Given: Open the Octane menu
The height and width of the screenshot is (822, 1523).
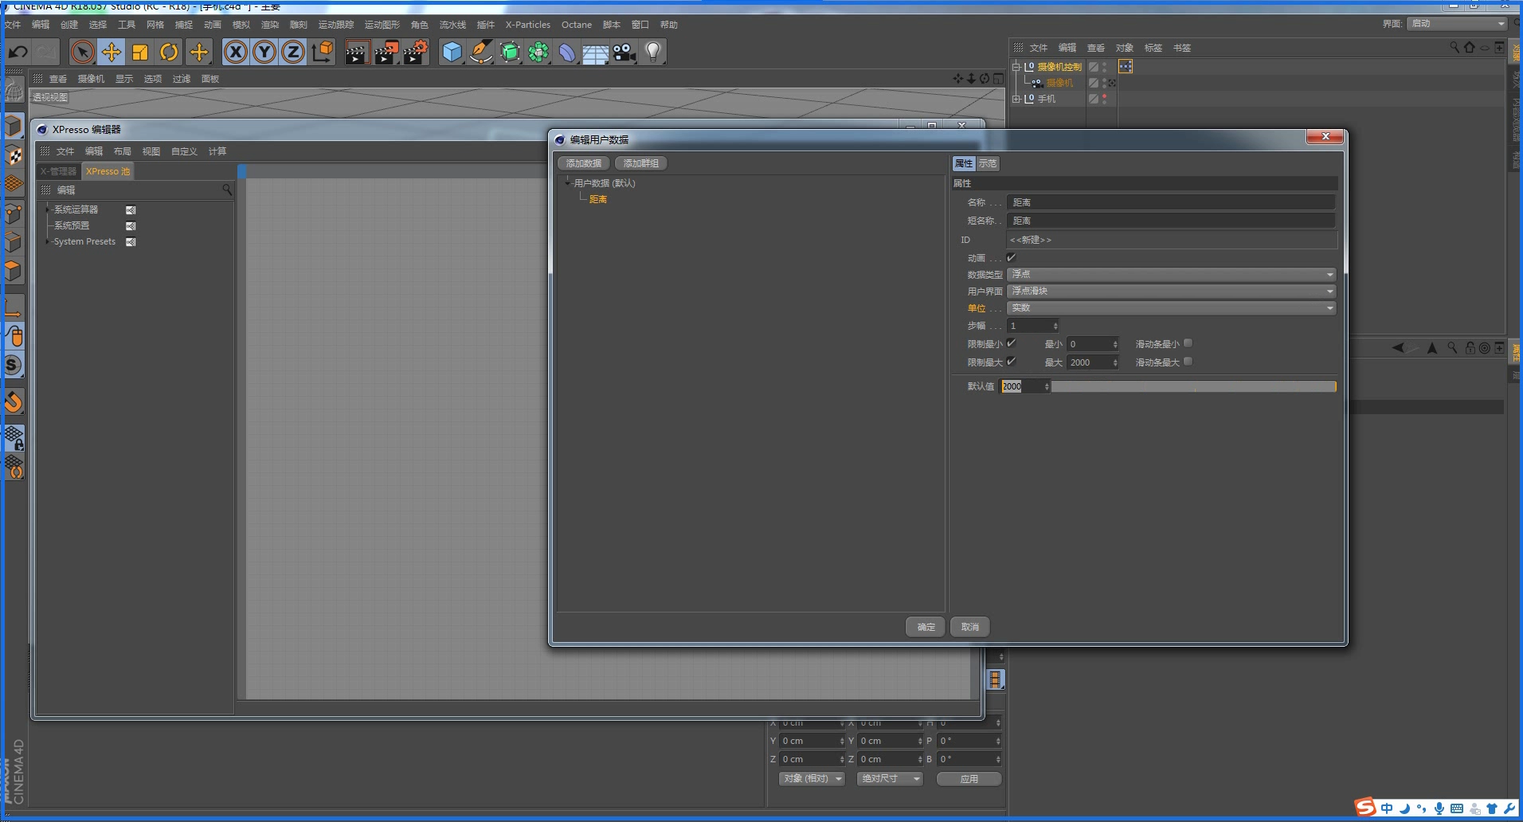Looking at the screenshot, I should tap(577, 25).
